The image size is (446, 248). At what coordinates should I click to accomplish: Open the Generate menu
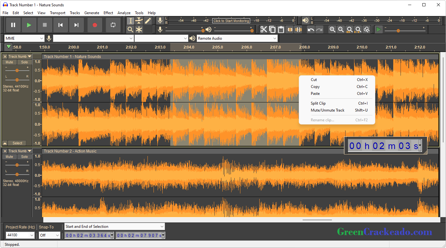pyautogui.click(x=92, y=13)
